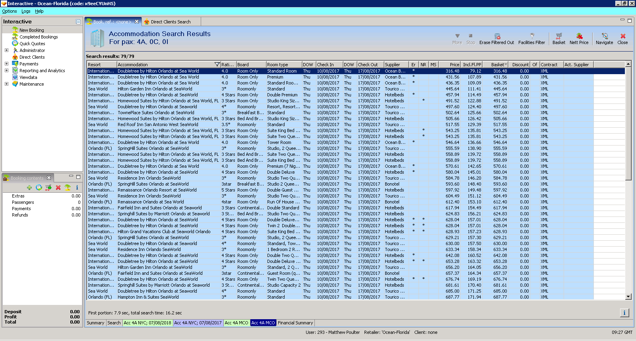Click the blue info button at bottom right

pos(624,313)
